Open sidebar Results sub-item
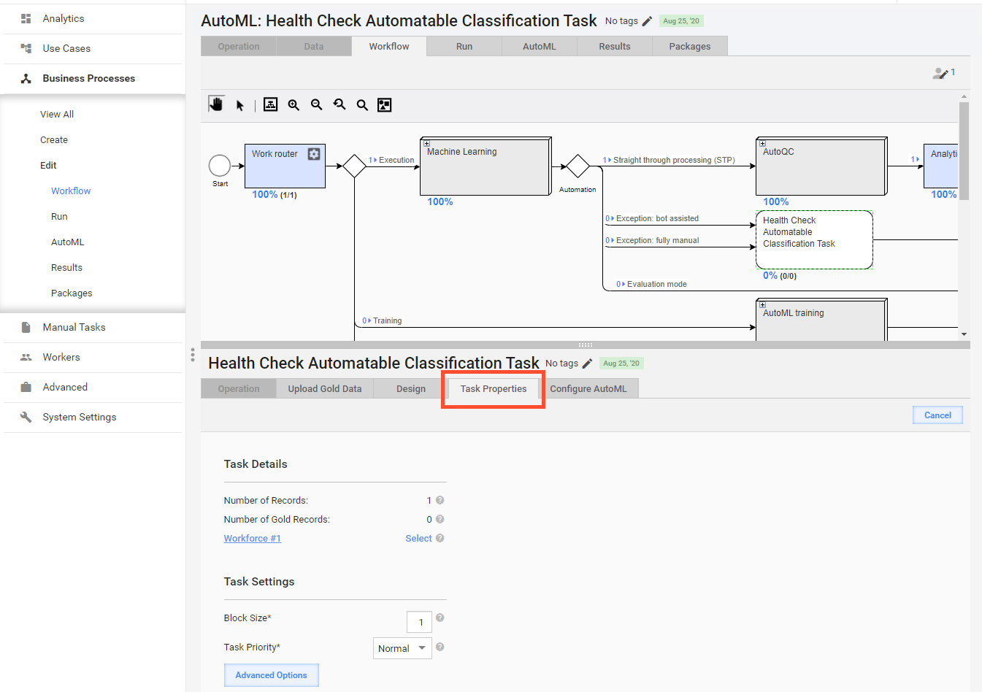Viewport: 982px width, 692px height. coord(66,267)
